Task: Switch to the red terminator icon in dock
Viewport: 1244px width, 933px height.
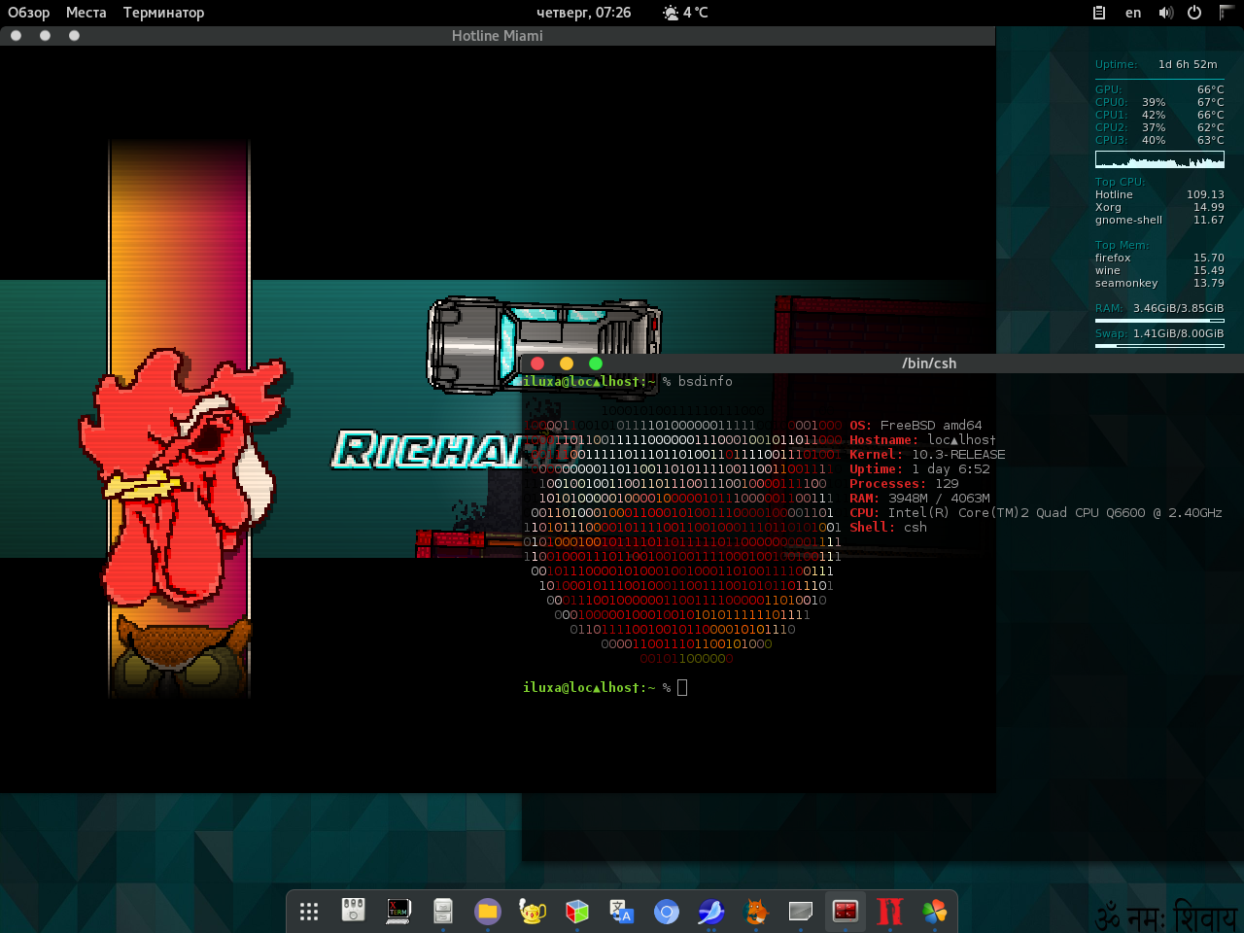Action: coord(846,911)
